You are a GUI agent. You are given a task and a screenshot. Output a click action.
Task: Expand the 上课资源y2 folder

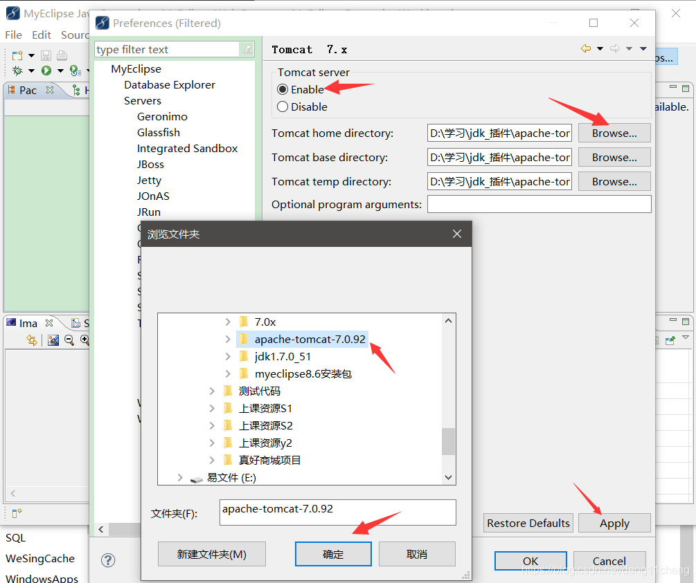[x=212, y=443]
